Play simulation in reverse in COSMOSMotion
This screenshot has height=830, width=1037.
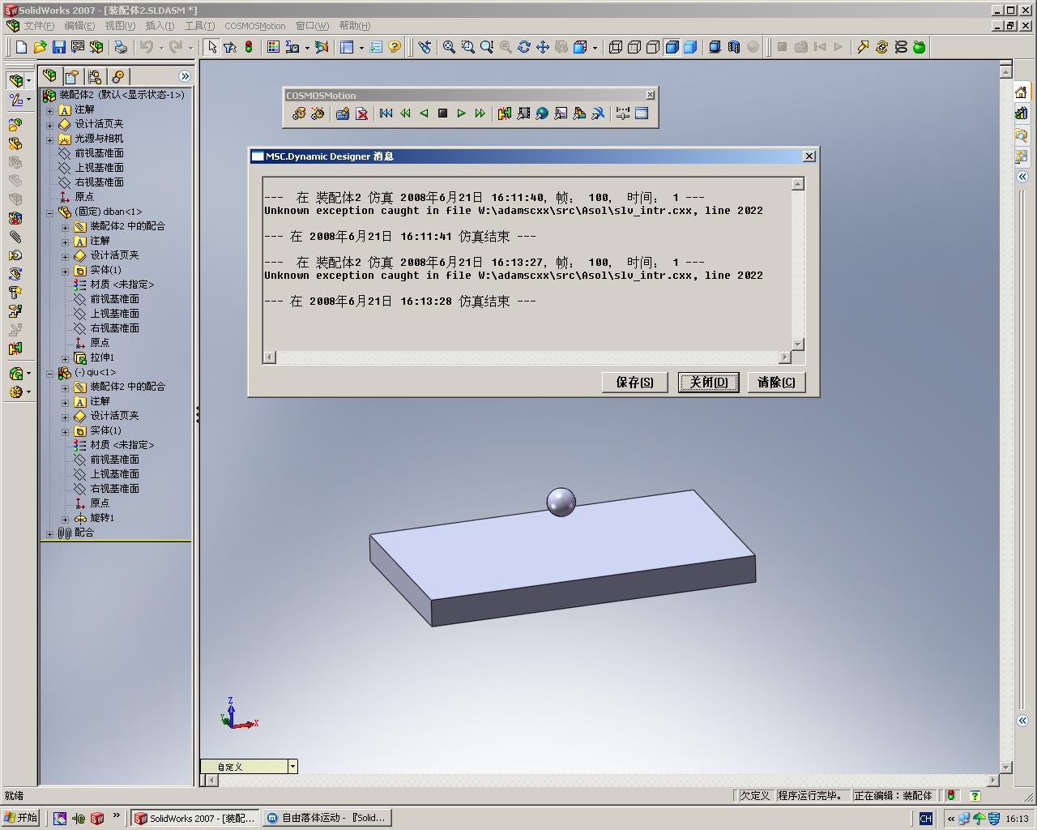tap(424, 113)
